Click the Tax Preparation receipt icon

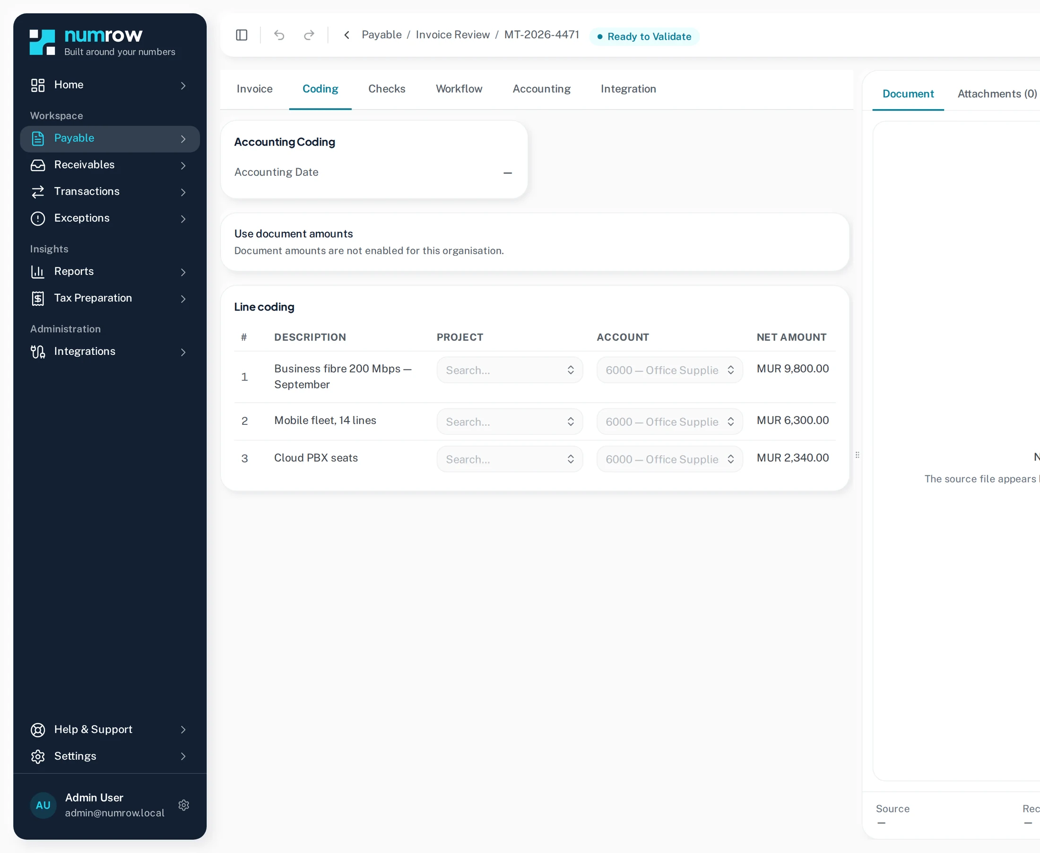38,298
